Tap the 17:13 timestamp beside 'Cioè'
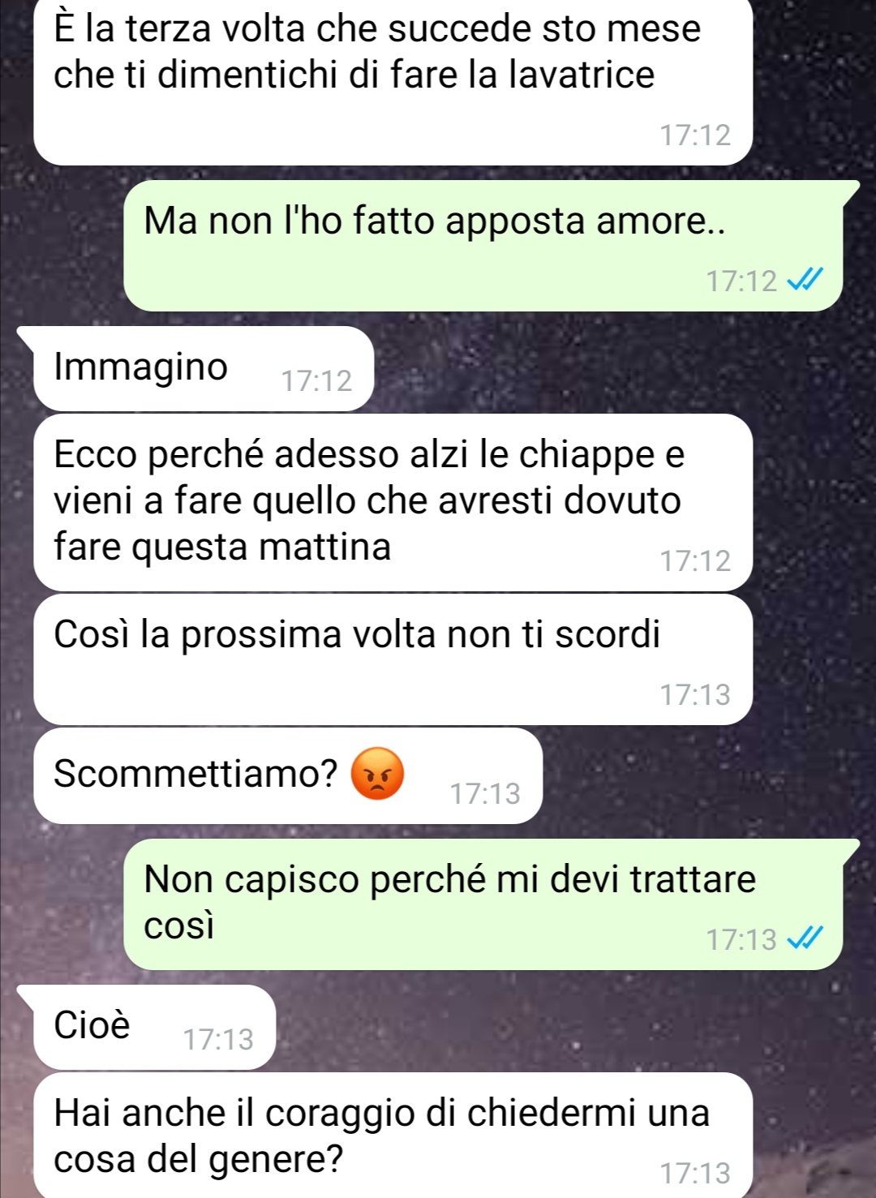876x1198 pixels. pos(218,1039)
